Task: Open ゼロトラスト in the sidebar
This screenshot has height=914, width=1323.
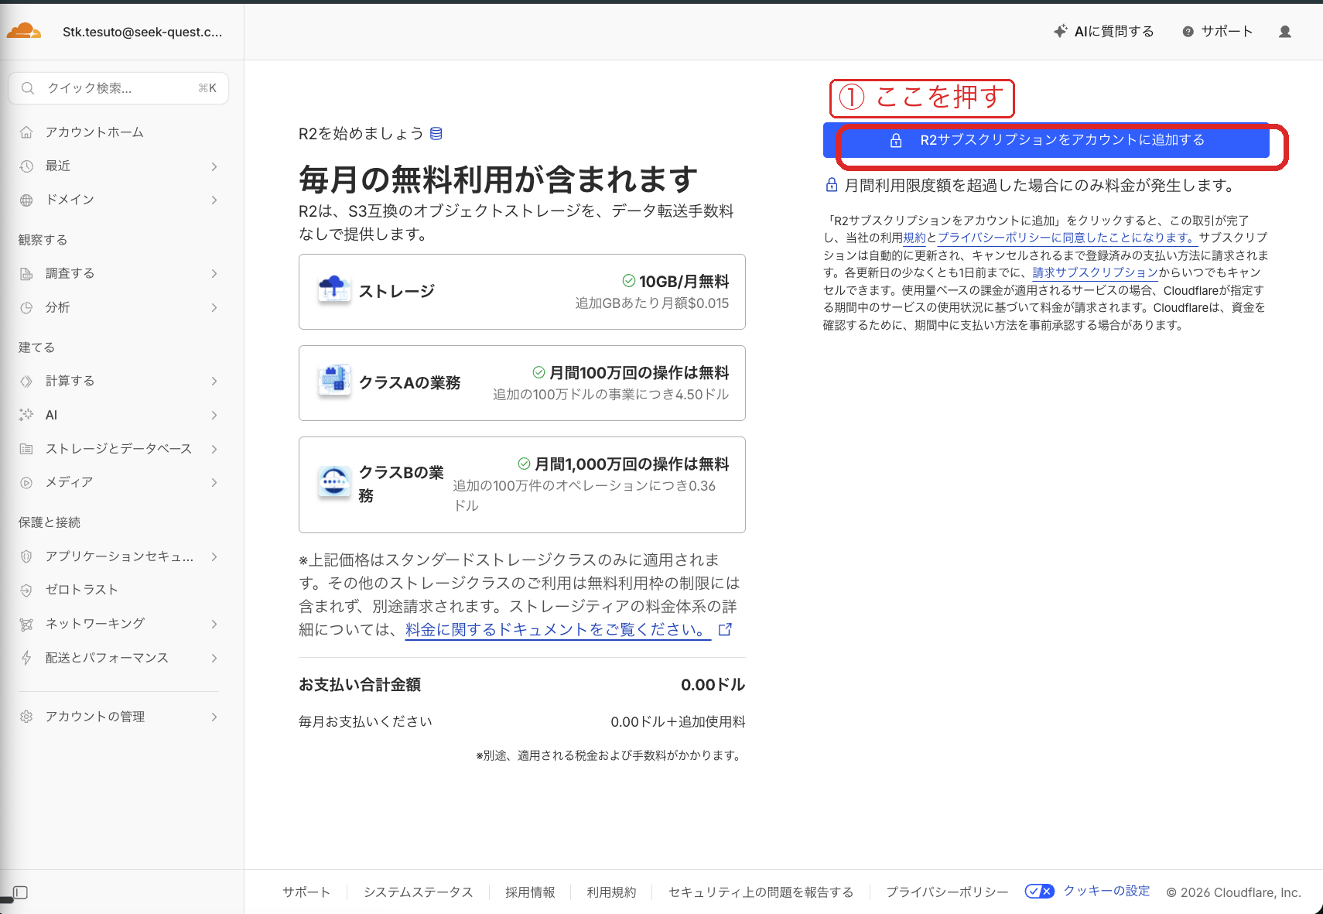Action: [x=82, y=590]
